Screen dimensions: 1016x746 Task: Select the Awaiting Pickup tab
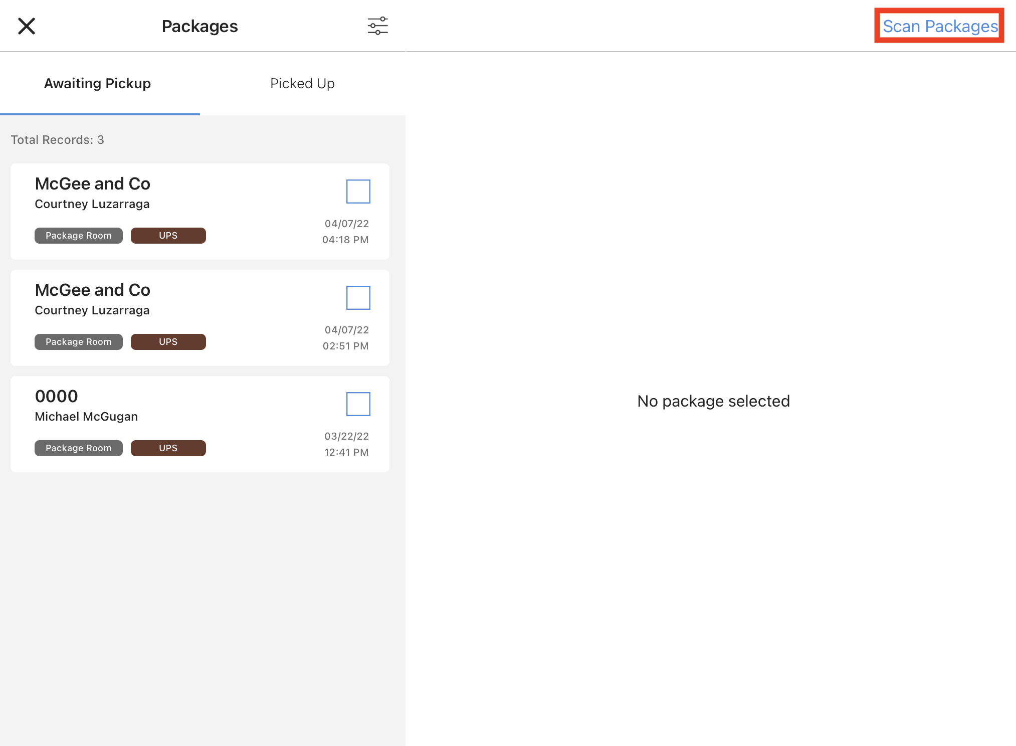[x=97, y=83]
